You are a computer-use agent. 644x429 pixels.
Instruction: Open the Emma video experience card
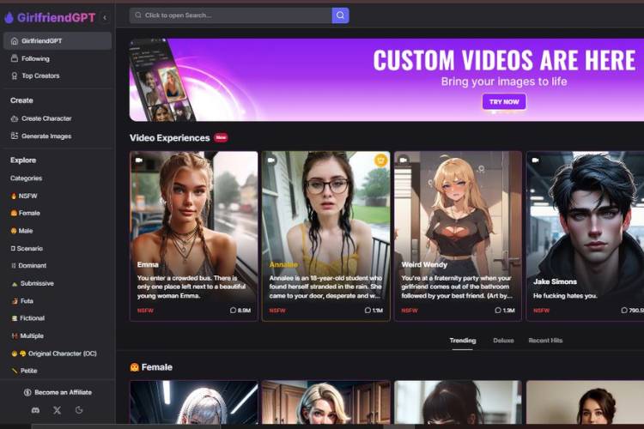click(x=194, y=236)
